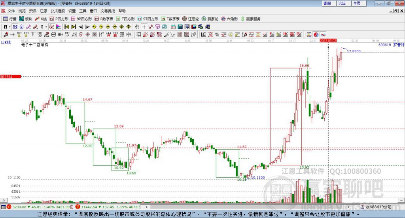Expand the 日 period dropdown

[x=9, y=27]
